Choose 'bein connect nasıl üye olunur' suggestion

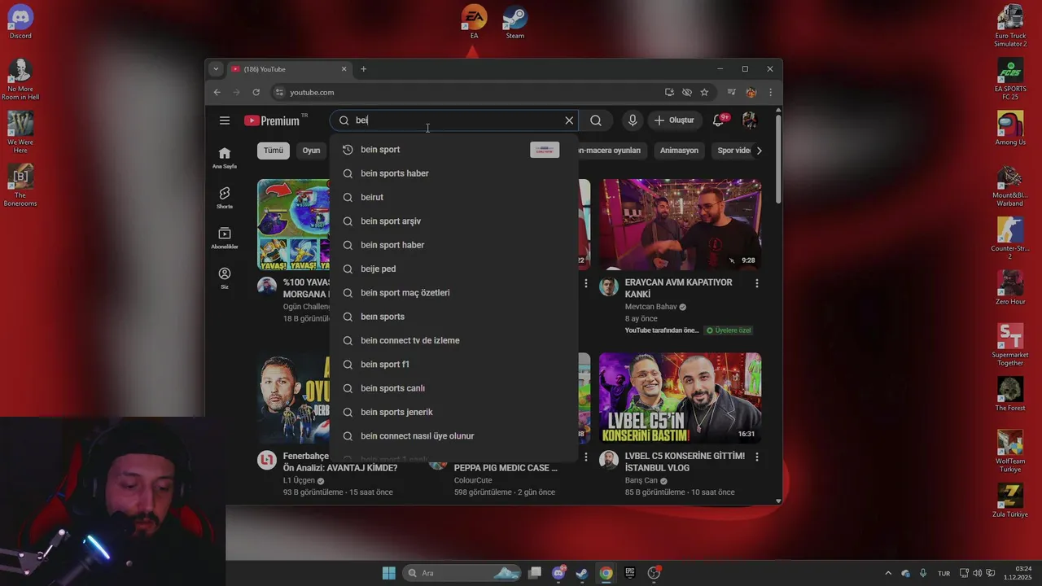pyautogui.click(x=453, y=436)
